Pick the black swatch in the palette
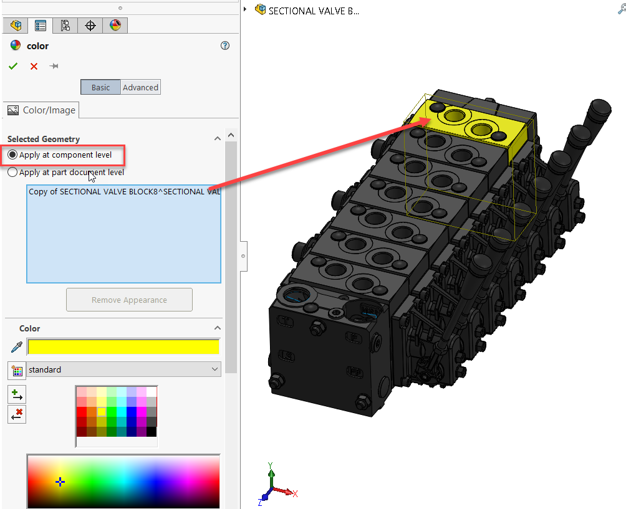This screenshot has width=626, height=509. [x=152, y=432]
